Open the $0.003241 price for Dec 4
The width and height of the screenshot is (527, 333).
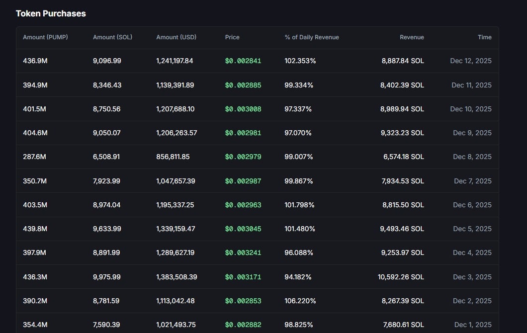pos(243,252)
